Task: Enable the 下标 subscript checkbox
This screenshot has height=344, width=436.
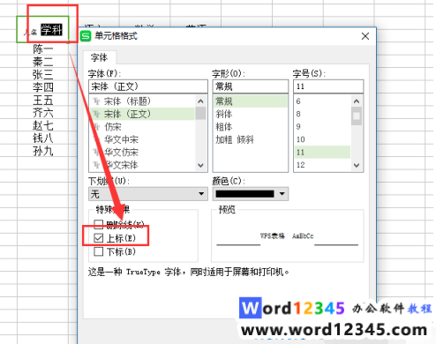Action: point(98,251)
